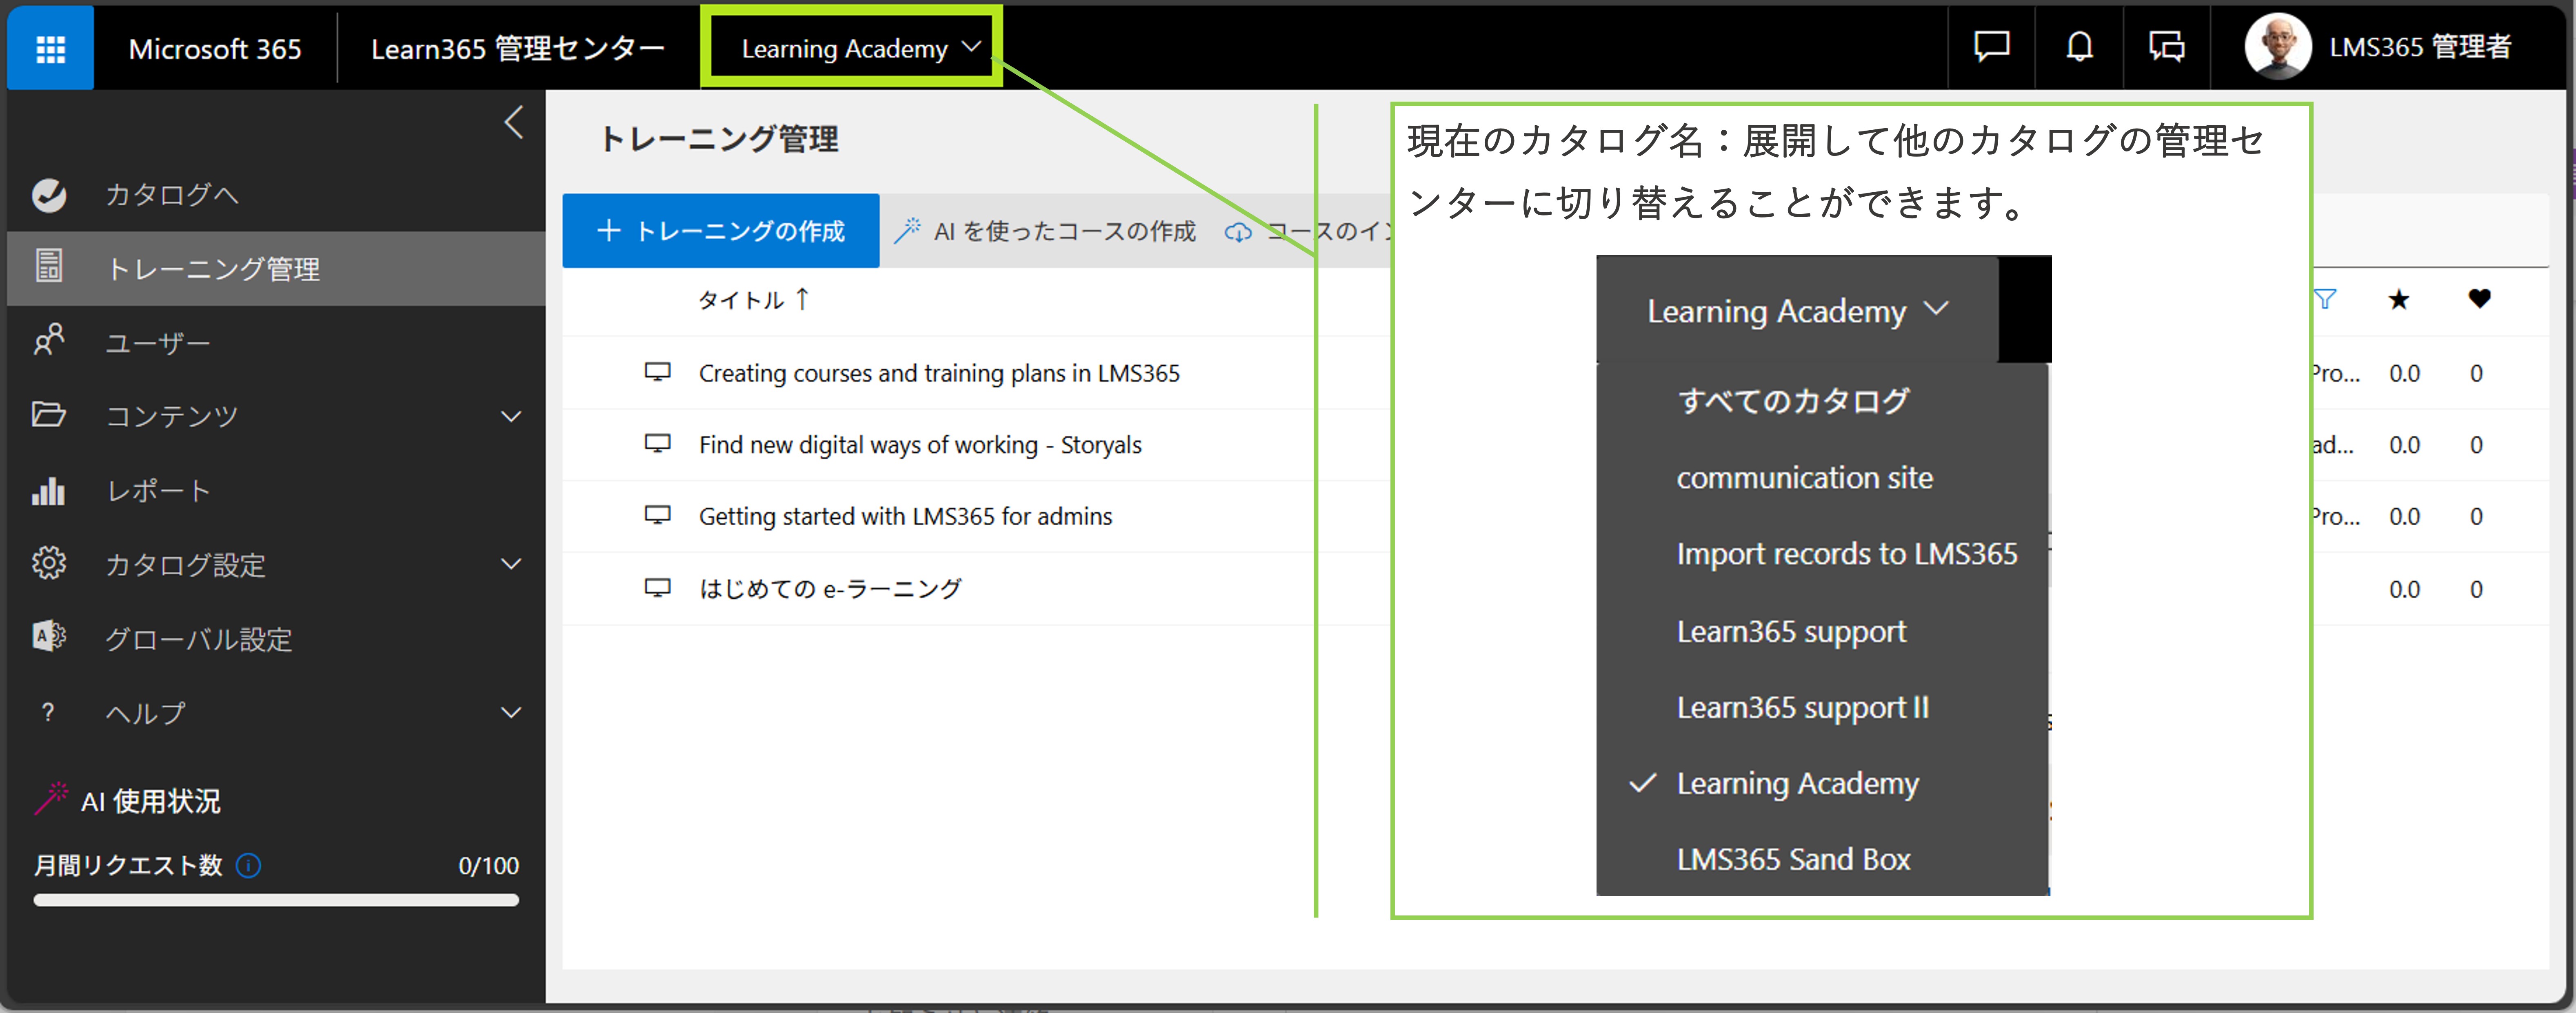Click the star rating column header
The height and width of the screenshot is (1013, 2576).
click(x=2399, y=299)
